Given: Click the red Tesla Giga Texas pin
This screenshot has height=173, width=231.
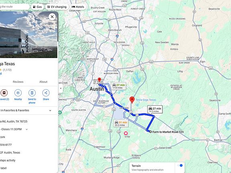Looking at the screenshot, I should 132,100.
